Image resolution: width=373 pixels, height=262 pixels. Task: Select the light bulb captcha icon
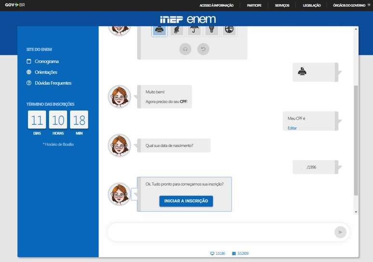pyautogui.click(x=212, y=30)
